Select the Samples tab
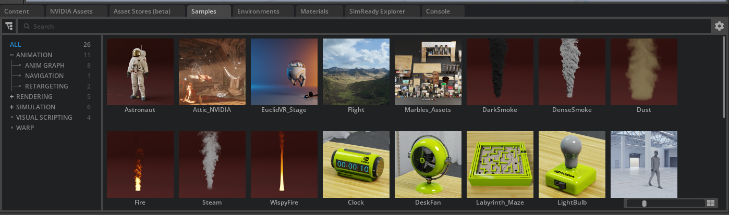Viewport: 729px width, 215px height. (209, 11)
